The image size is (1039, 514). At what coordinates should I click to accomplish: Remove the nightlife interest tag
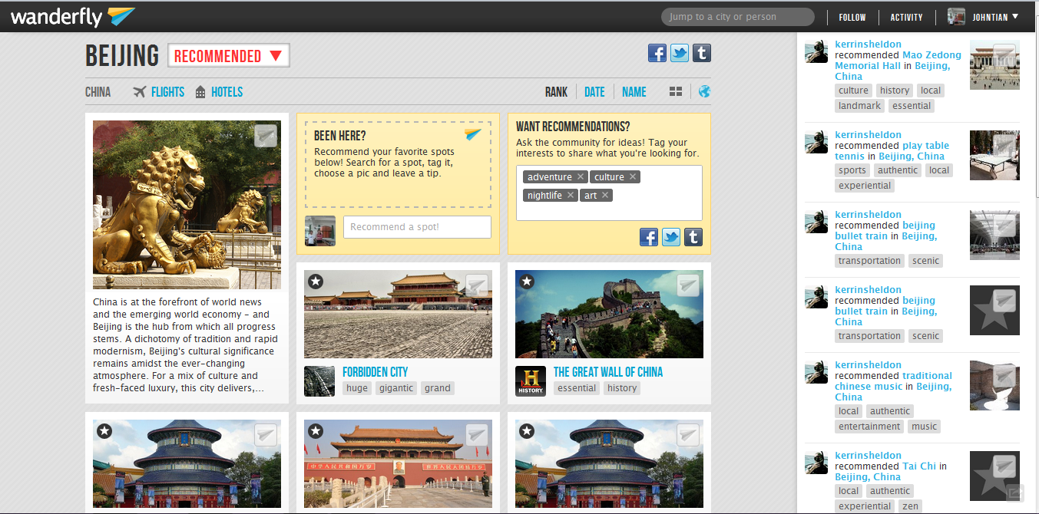click(x=571, y=196)
